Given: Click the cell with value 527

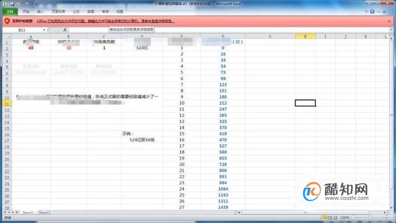Looking at the screenshot, I should (223, 146).
